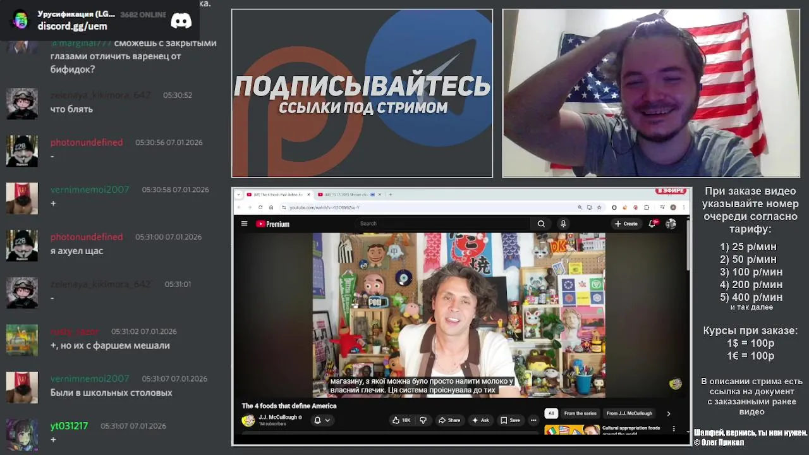Select the 'From J.J. McCullough' chip

(x=629, y=413)
